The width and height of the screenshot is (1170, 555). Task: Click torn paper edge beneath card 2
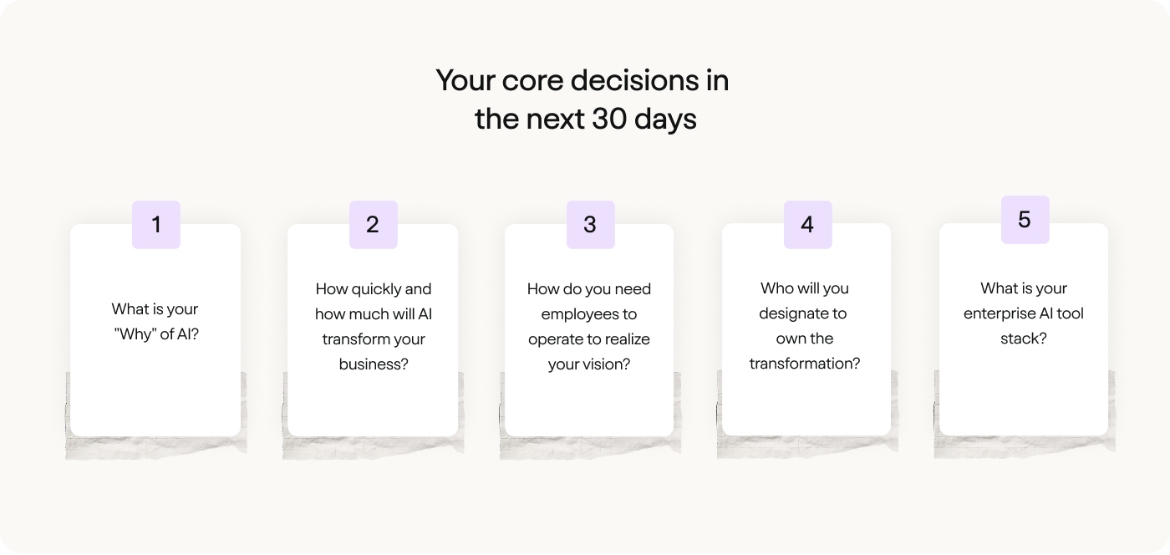coord(373,448)
